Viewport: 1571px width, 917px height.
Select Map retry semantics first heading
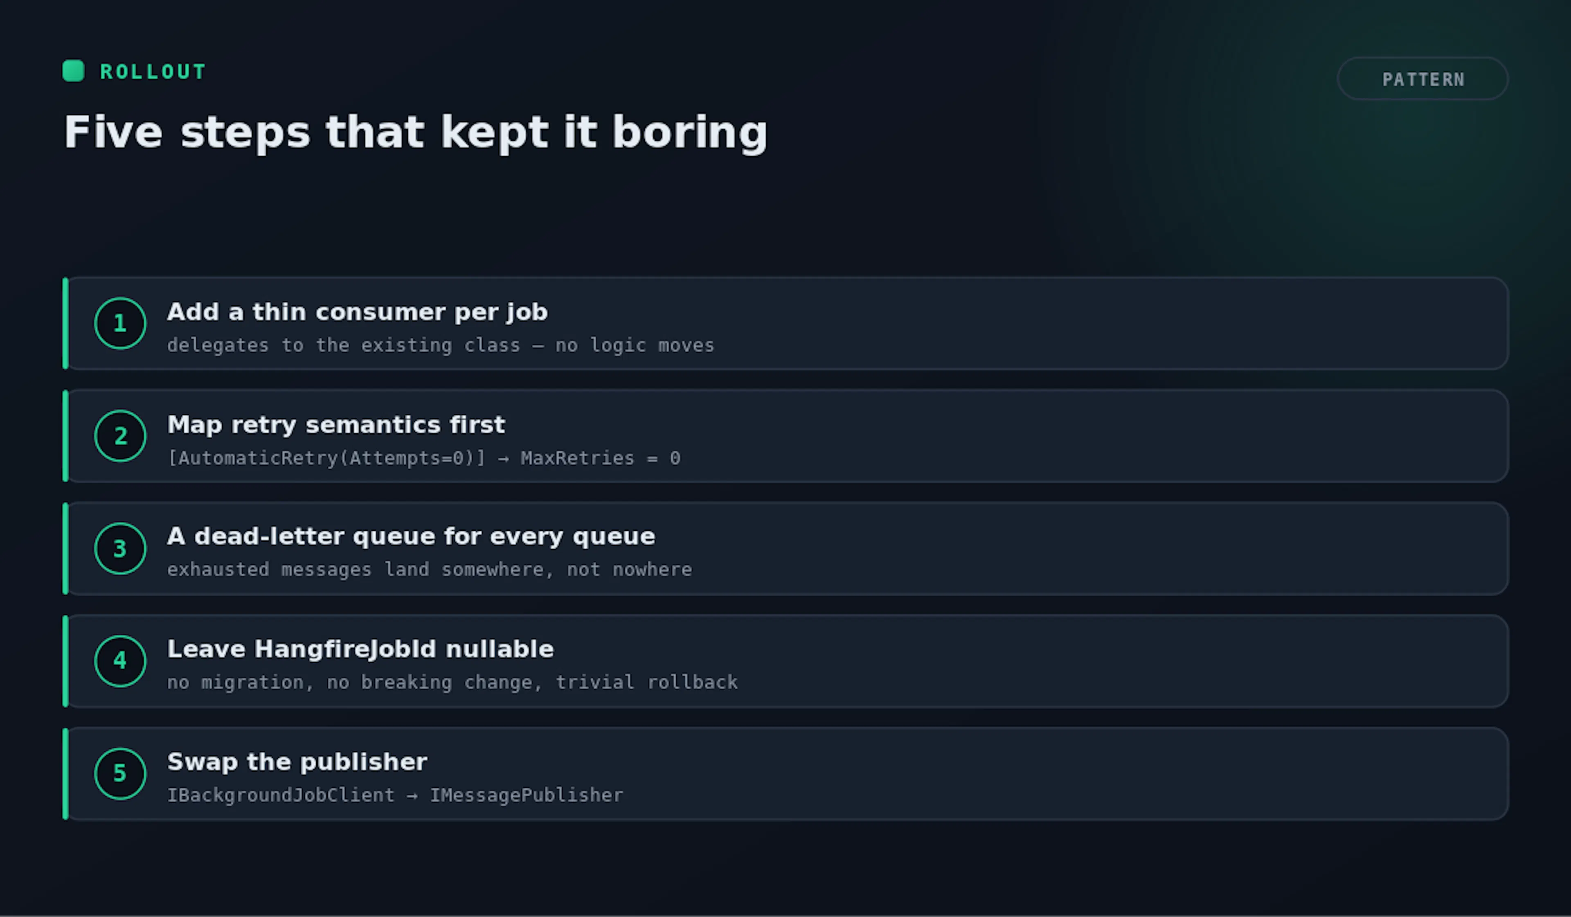(x=336, y=424)
